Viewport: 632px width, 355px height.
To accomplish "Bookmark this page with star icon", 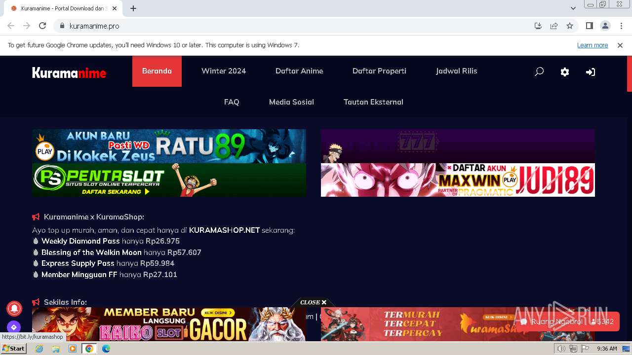I will pos(570,26).
